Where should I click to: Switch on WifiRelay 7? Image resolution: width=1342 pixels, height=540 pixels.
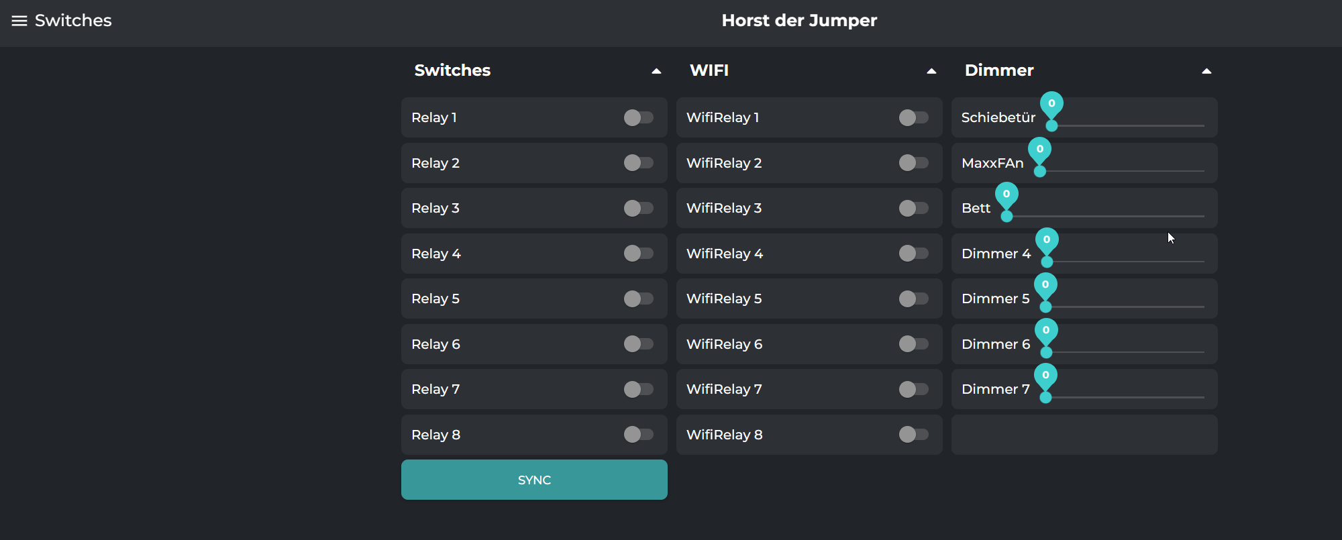[913, 390]
